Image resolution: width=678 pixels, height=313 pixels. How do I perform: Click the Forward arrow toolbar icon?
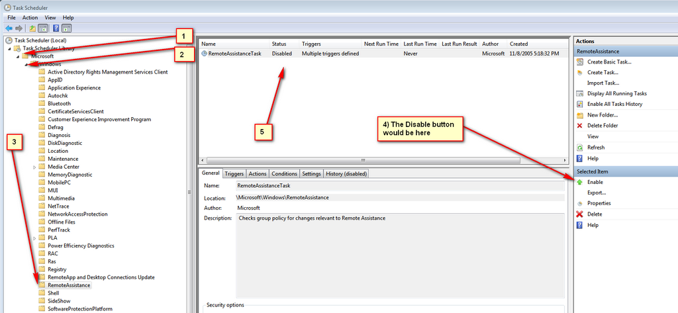tap(19, 28)
